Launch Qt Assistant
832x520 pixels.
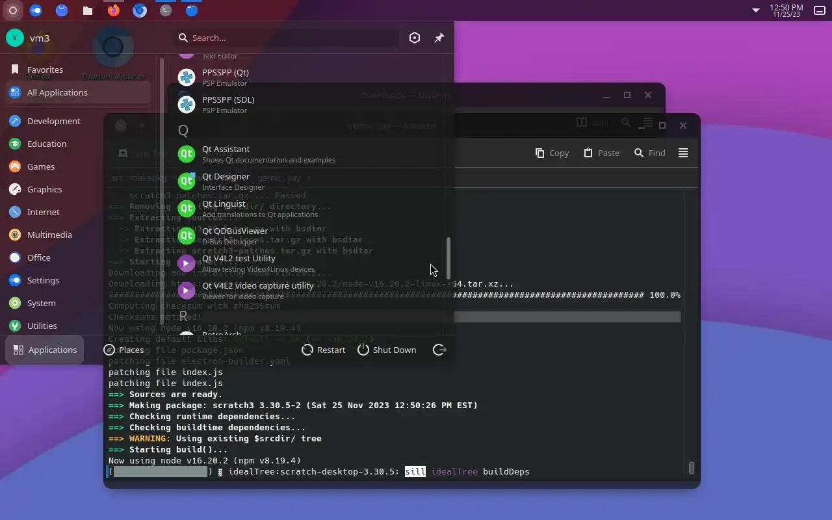[x=305, y=154]
